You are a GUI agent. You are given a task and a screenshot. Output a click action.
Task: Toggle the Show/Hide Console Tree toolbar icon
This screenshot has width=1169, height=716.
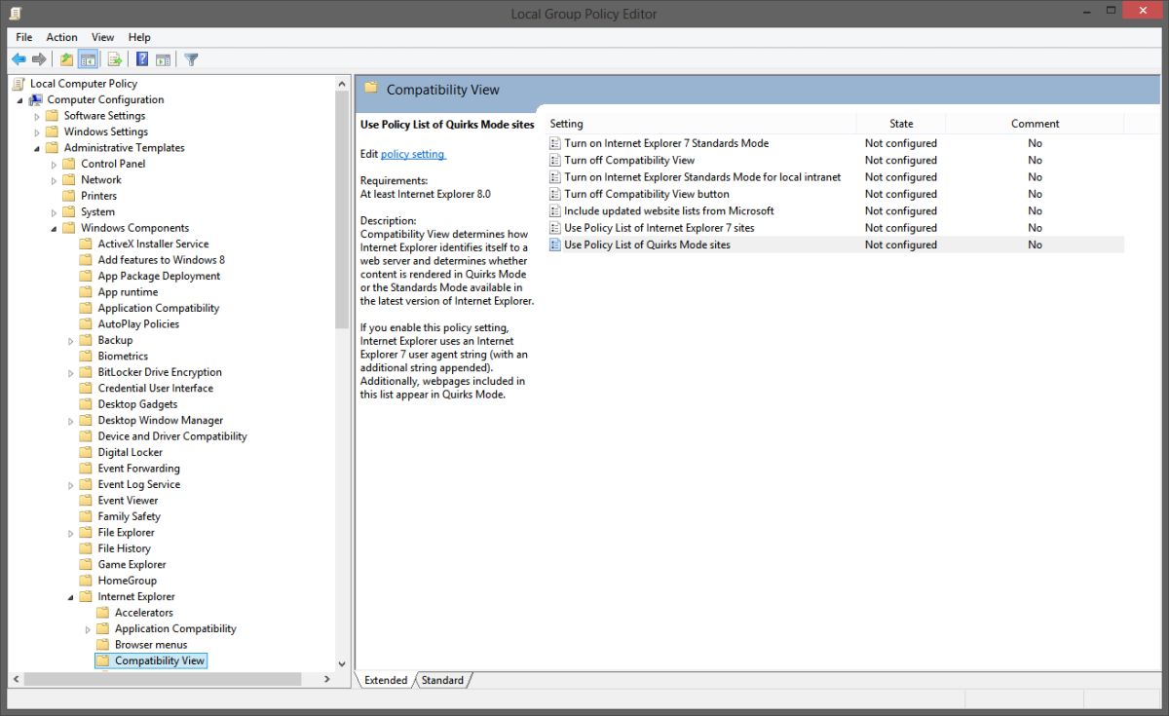[x=88, y=59]
